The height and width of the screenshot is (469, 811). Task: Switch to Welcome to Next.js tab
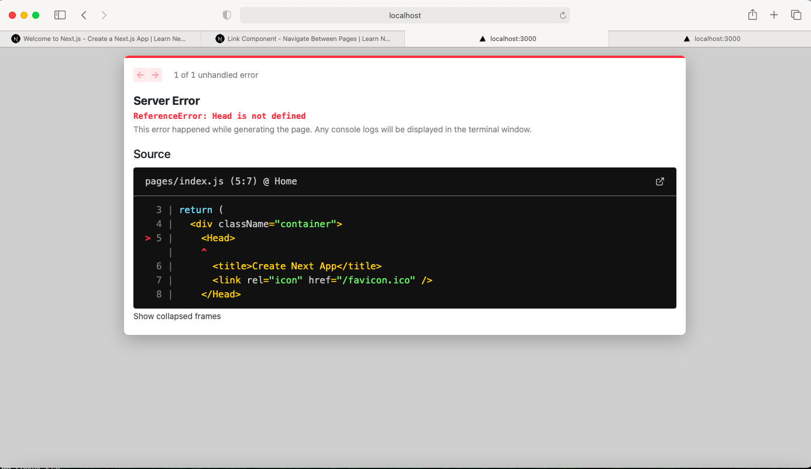coord(101,39)
